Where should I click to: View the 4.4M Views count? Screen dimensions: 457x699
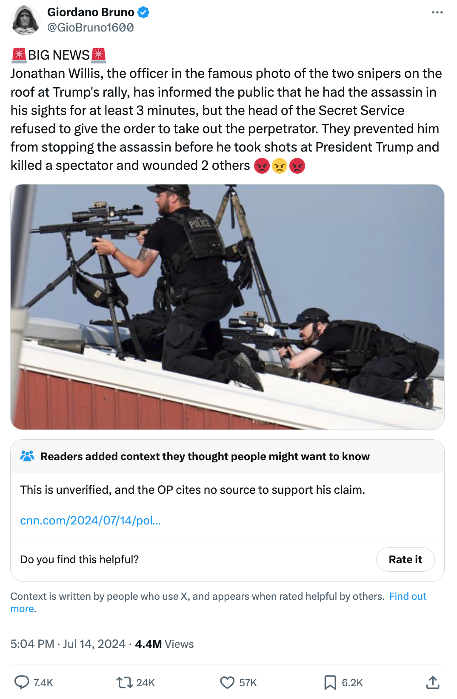click(x=164, y=644)
